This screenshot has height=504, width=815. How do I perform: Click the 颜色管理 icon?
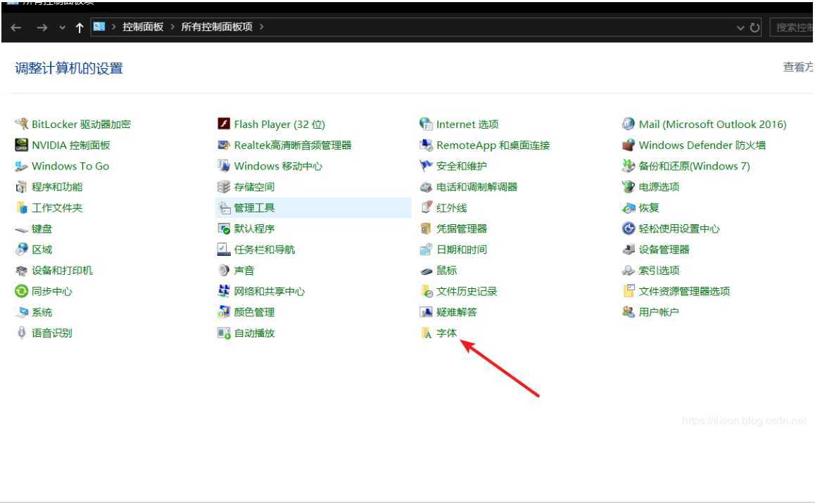224,313
